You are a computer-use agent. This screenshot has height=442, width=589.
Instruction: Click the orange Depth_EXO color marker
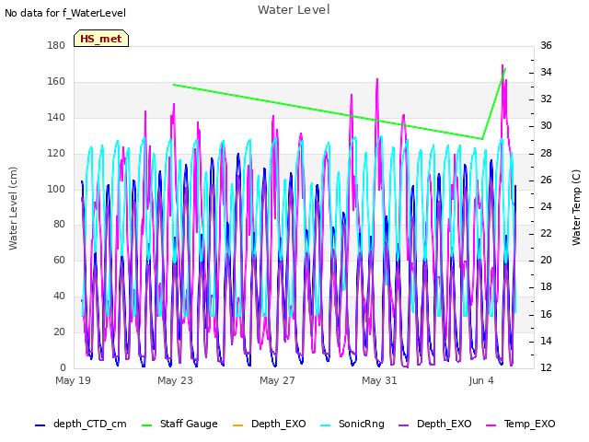237,425
